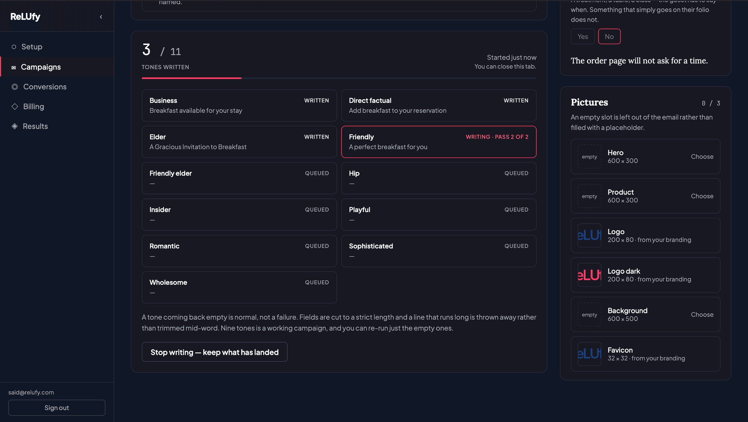The height and width of the screenshot is (422, 748).
Task: Select the Hip queued tone card
Action: coord(439,178)
